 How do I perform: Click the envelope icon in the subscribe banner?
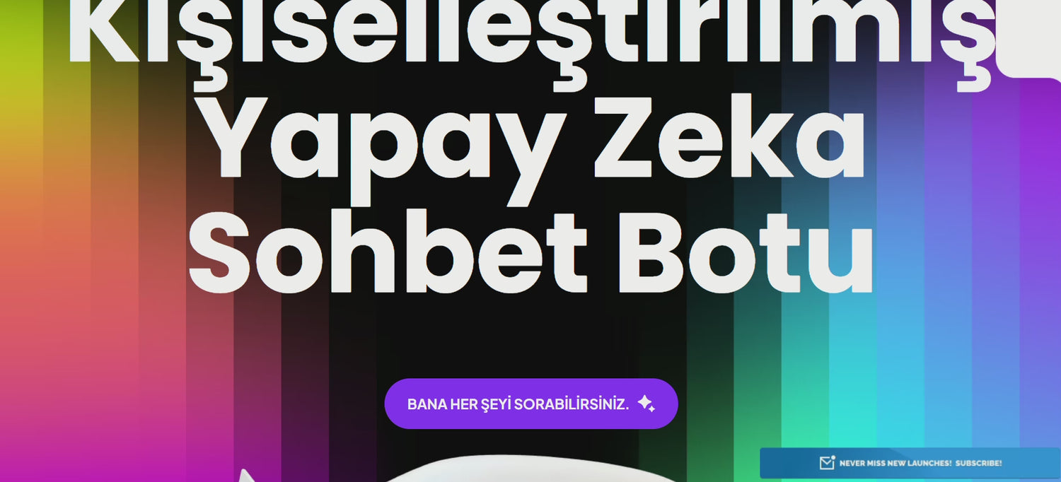point(827,462)
